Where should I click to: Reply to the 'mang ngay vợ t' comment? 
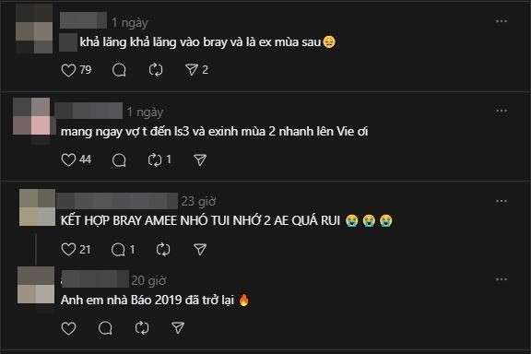pyautogui.click(x=119, y=159)
